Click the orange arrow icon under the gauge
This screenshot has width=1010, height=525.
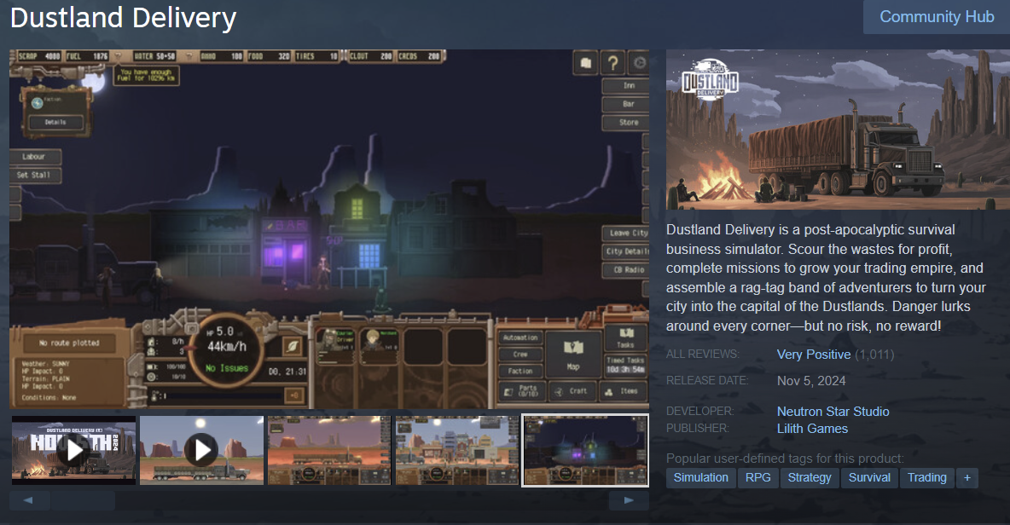coord(294,395)
